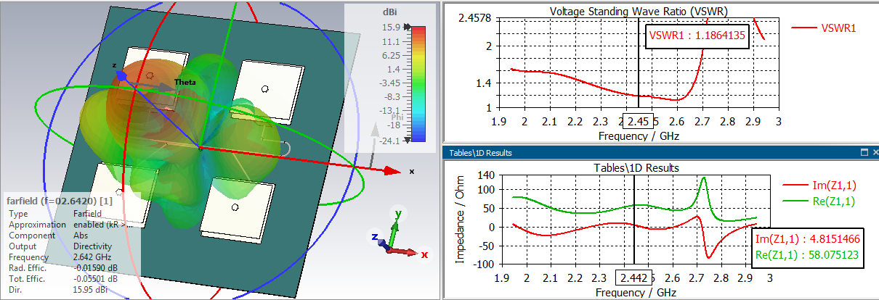Screen dimensions: 879x300
Task: Click the Tables\1D Results title bar text
Action: [x=481, y=152]
